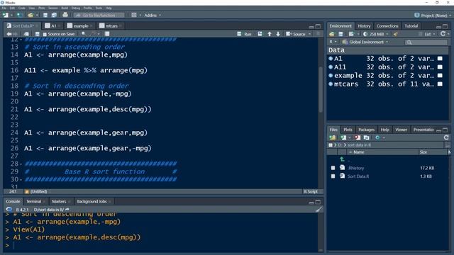454x255 pixels.
Task: Click the R Script file type selector
Action: [x=311, y=191]
